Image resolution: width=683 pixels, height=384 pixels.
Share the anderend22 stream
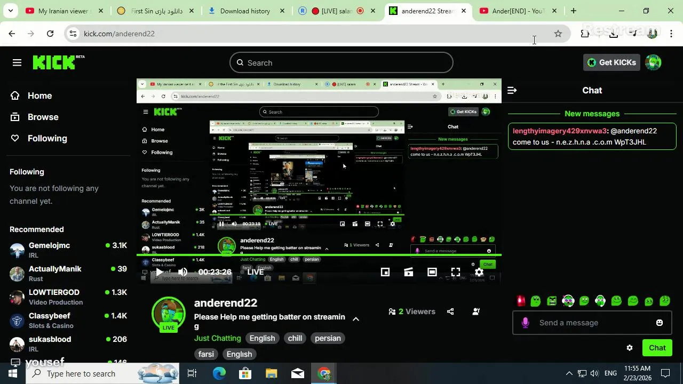click(450, 311)
